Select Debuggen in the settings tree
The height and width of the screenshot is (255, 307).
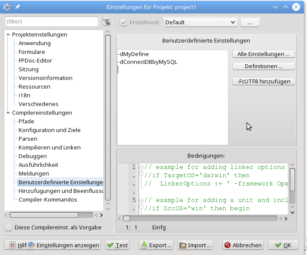click(x=33, y=156)
